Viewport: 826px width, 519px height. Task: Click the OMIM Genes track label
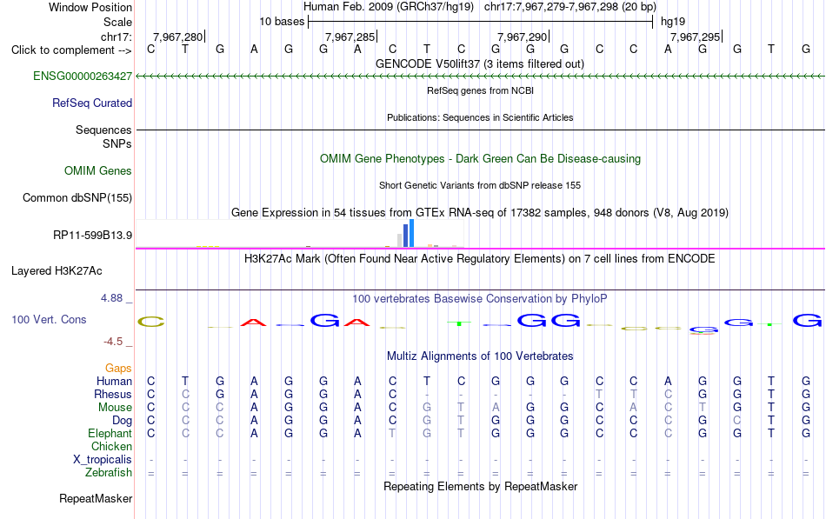point(97,170)
